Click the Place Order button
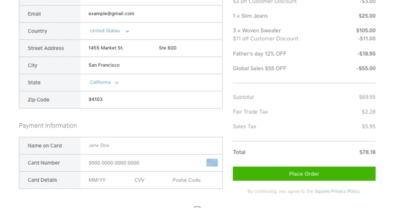 click(x=304, y=174)
